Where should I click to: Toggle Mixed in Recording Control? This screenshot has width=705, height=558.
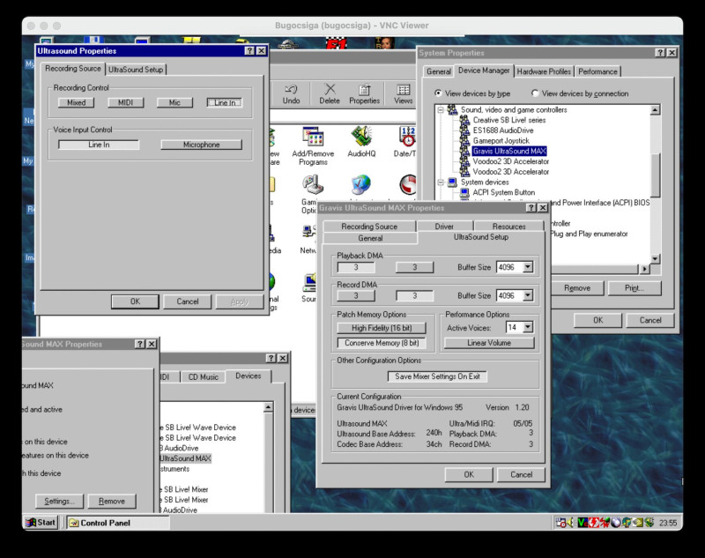[76, 102]
